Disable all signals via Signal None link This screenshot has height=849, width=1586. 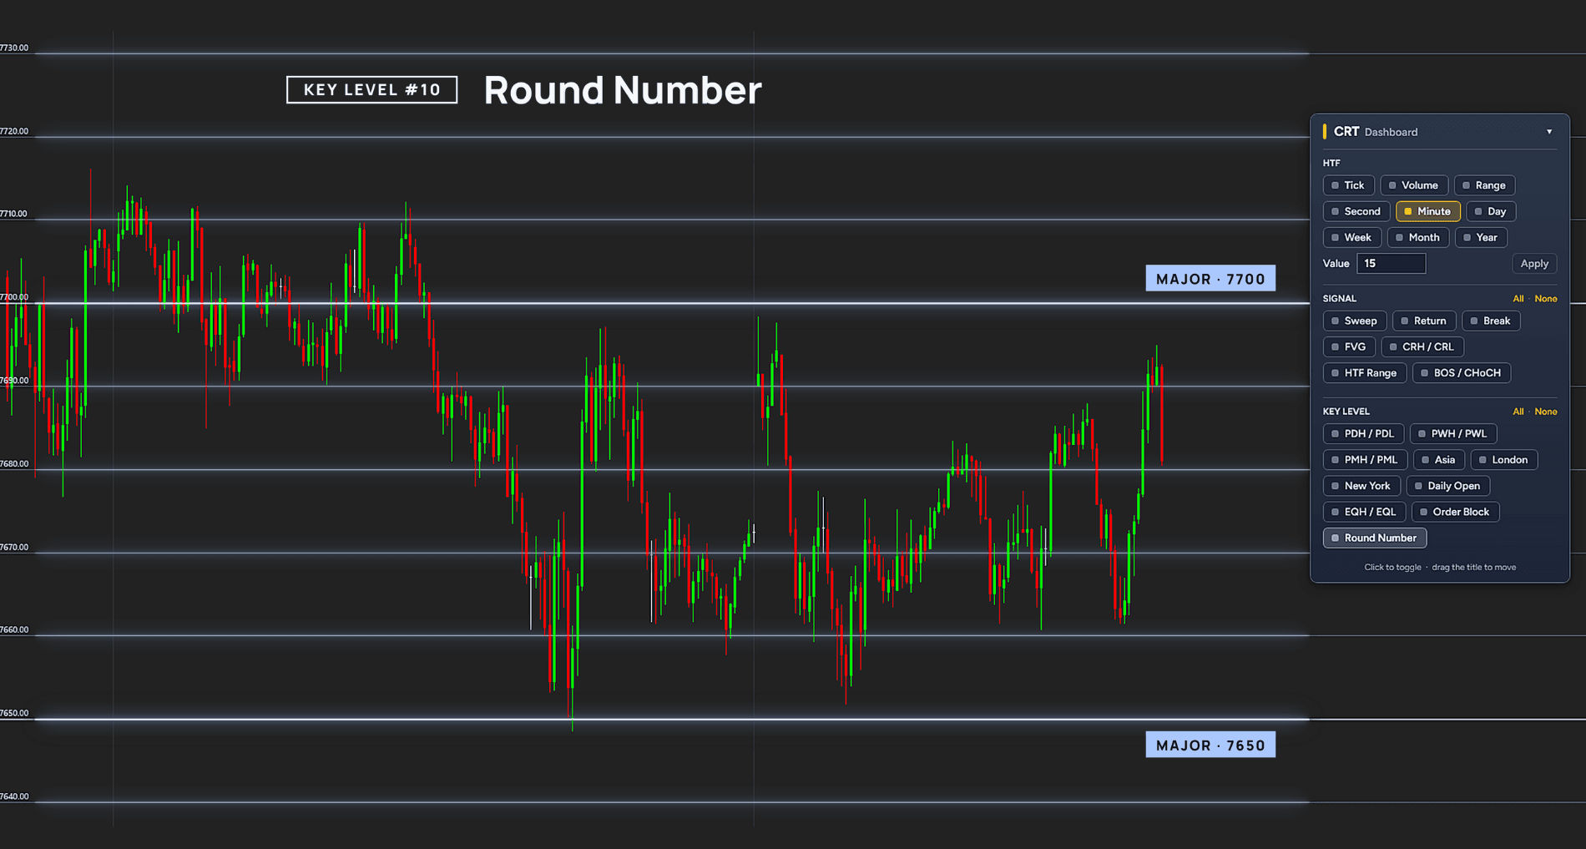tap(1546, 299)
